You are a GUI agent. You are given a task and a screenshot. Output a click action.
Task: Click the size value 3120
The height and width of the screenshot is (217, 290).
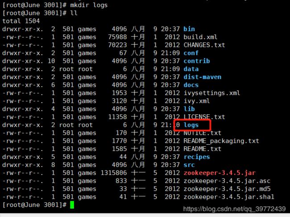[x=119, y=101]
